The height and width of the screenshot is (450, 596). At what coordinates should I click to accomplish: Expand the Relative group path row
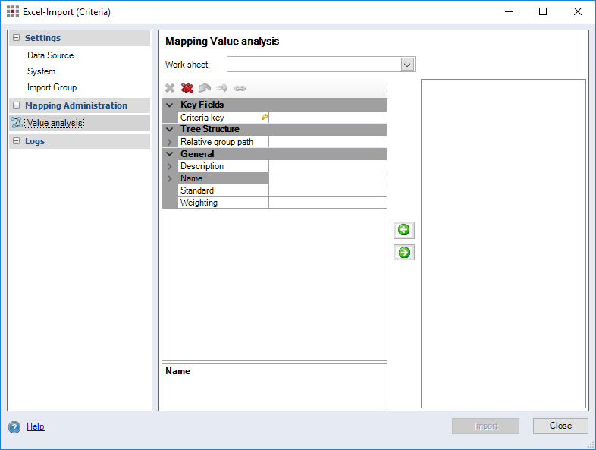(170, 142)
